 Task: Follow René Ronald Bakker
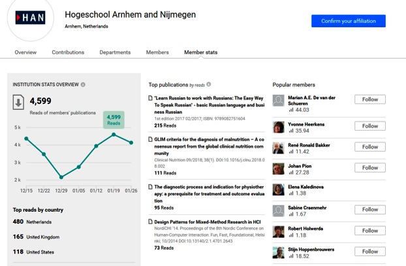(369, 147)
